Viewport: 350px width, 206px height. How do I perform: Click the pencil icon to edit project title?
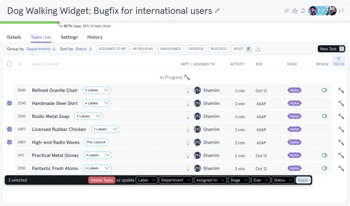click(x=217, y=10)
